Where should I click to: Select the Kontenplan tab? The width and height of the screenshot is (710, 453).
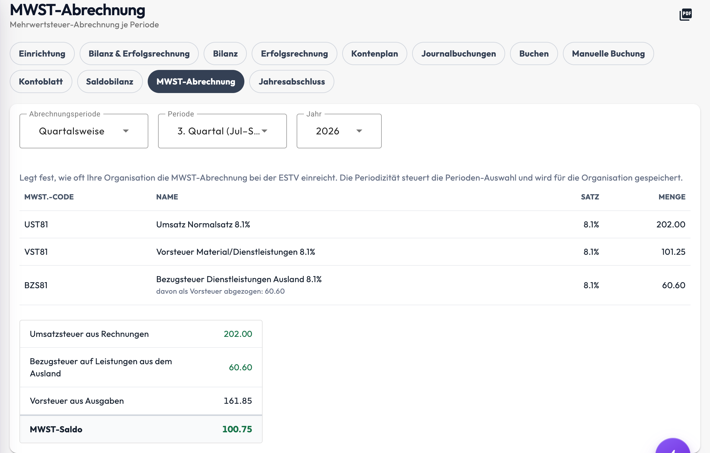[374, 54]
